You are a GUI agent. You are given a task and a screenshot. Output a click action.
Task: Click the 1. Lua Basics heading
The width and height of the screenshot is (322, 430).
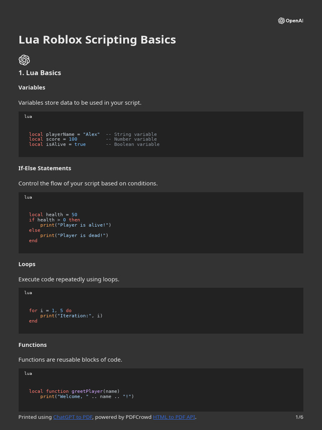coord(40,73)
